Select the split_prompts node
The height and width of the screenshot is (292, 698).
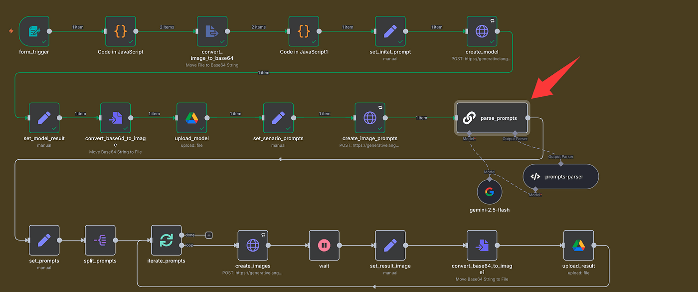(x=100, y=240)
